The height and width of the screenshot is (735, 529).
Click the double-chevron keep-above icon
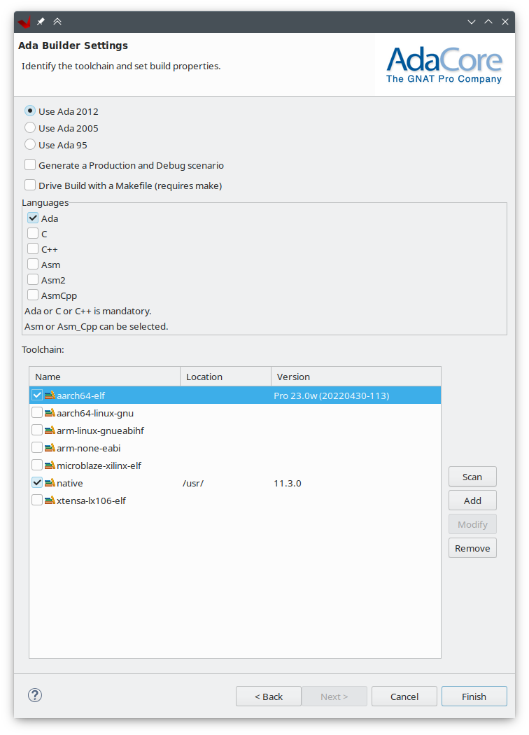pyautogui.click(x=57, y=22)
